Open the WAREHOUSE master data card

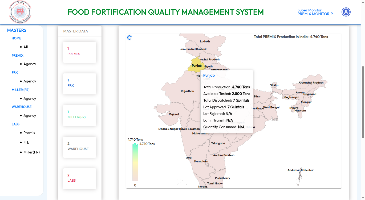(x=79, y=147)
